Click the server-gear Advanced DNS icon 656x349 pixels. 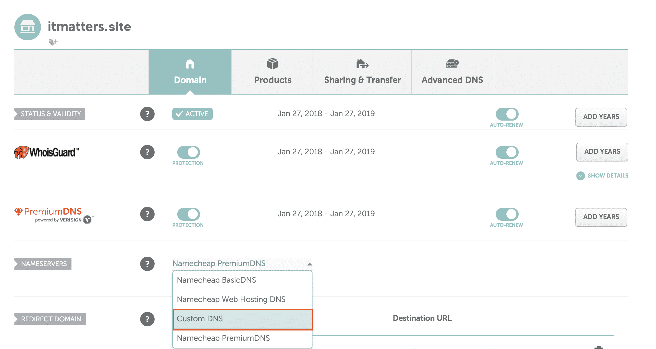452,64
